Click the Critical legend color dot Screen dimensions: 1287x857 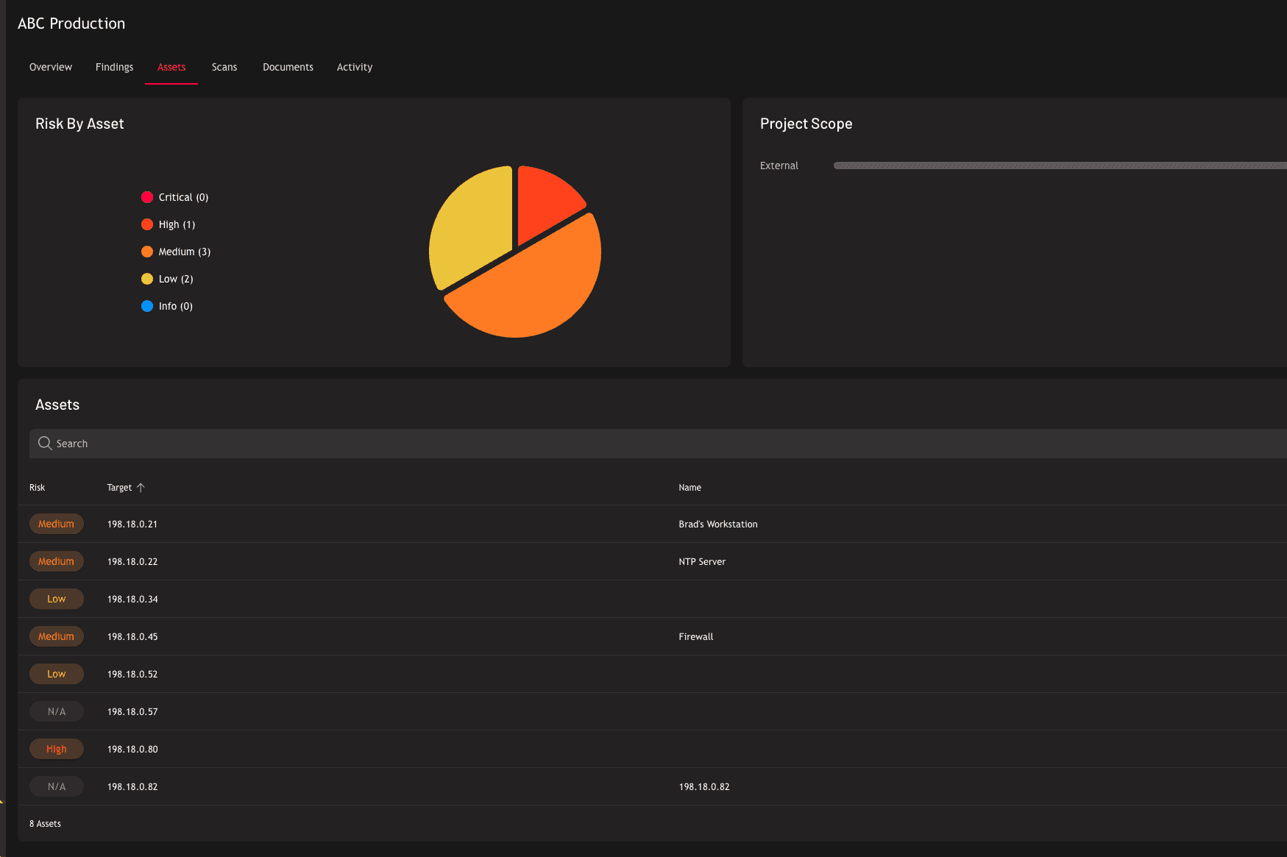pos(147,197)
